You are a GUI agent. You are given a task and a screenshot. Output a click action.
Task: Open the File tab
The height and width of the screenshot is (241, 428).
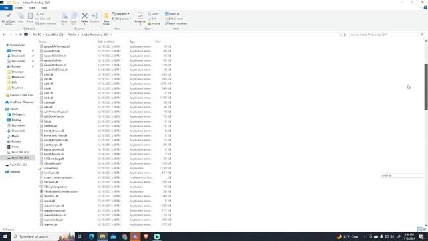pyautogui.click(x=6, y=8)
